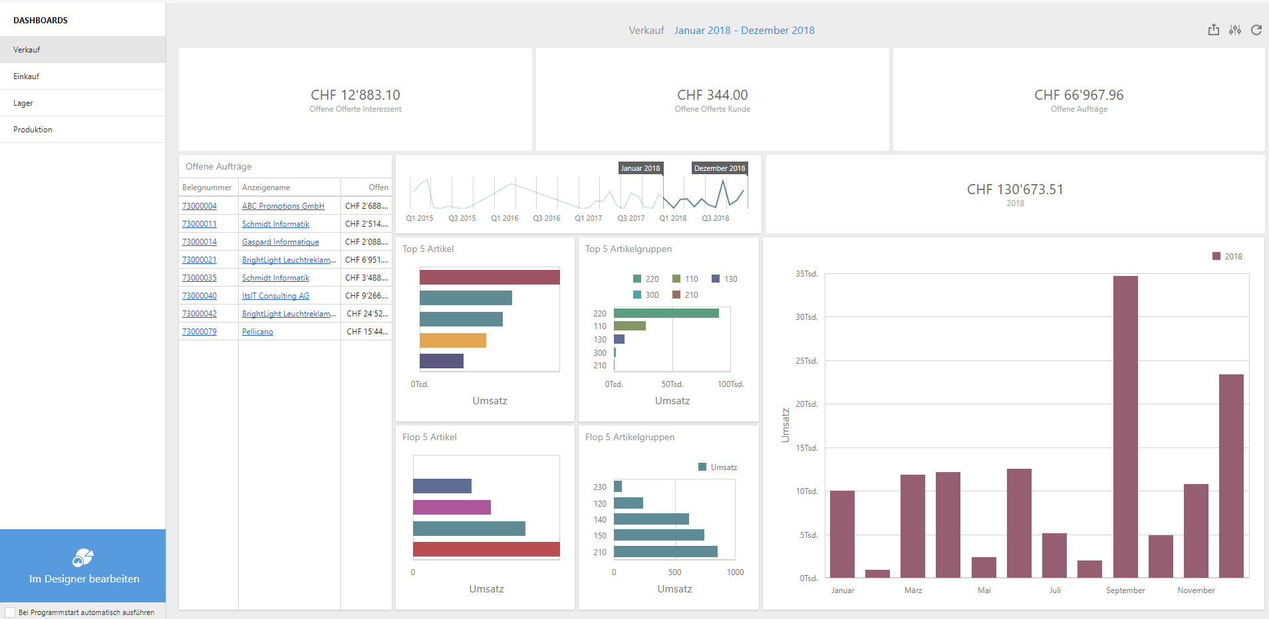Click the 110 legend swatch
Viewport: 1269px width, 619px height.
676,279
